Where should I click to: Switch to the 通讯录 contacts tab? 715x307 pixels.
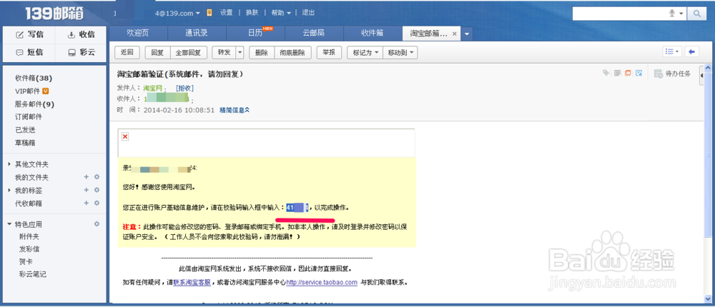(x=197, y=34)
